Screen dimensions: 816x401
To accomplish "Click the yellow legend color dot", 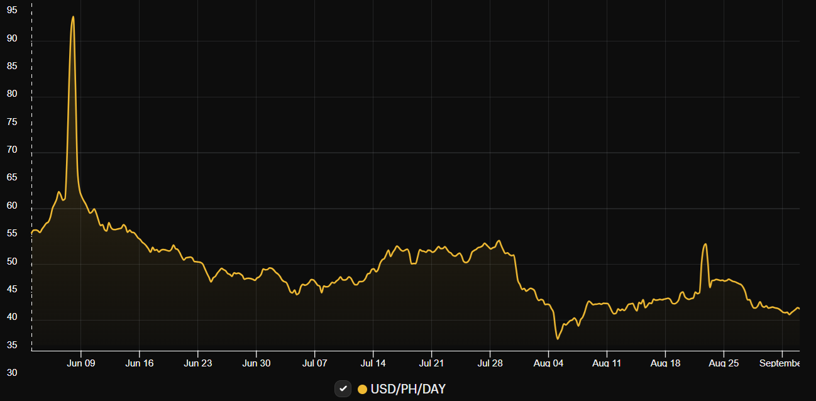I will tap(362, 389).
